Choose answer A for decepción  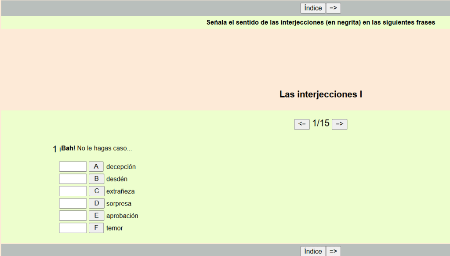pyautogui.click(x=96, y=167)
